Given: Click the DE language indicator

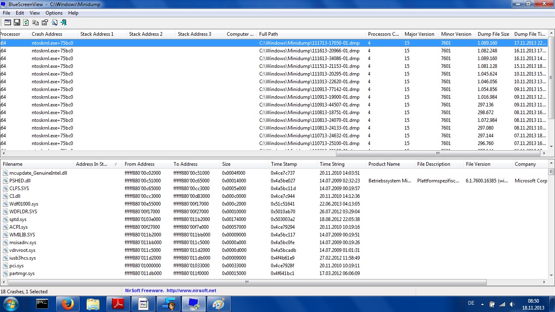Looking at the screenshot, I should (x=471, y=303).
